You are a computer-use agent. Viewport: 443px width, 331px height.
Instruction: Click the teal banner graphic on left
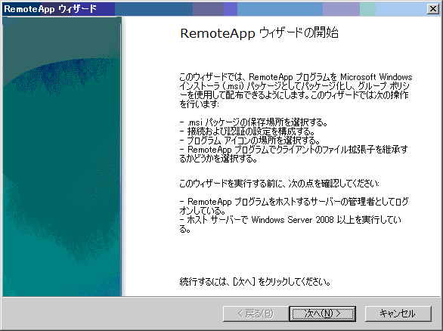click(62, 156)
